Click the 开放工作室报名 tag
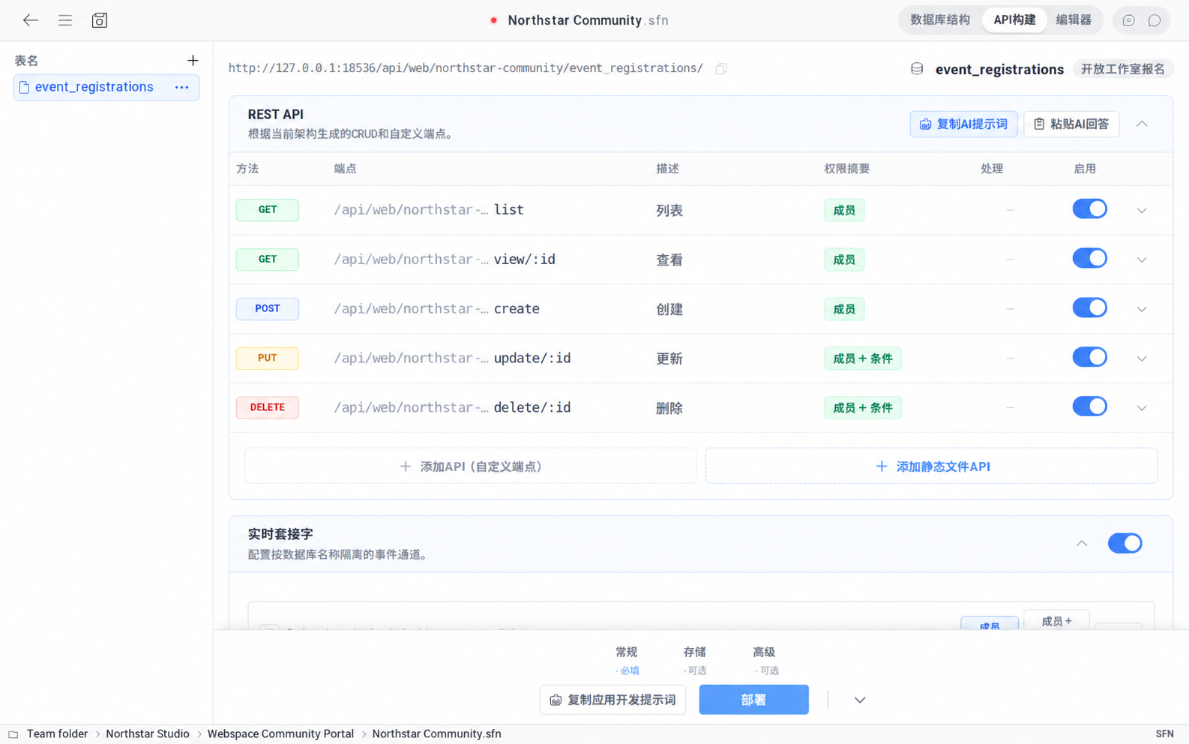The height and width of the screenshot is (744, 1189). (1122, 69)
